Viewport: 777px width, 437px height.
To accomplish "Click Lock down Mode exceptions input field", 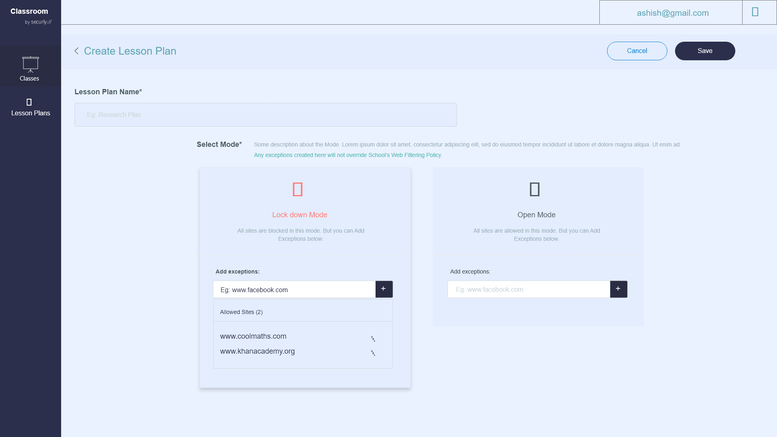I will (294, 290).
